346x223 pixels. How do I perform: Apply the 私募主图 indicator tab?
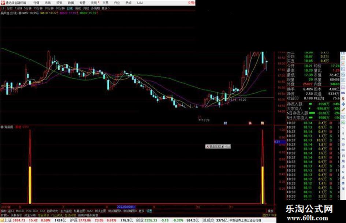click(x=79, y=211)
